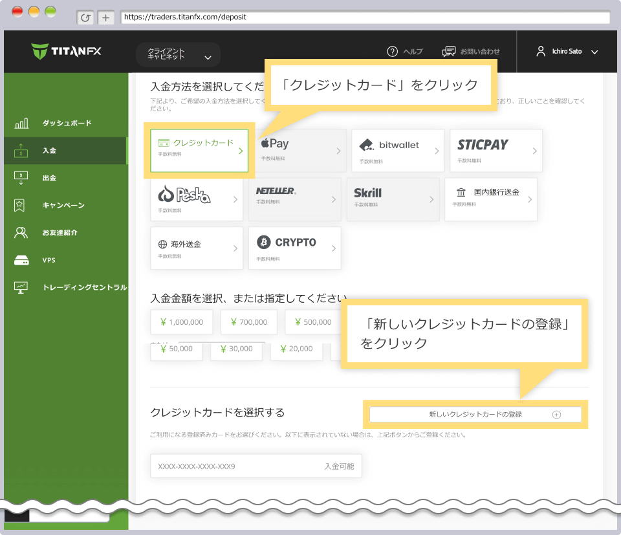This screenshot has width=621, height=535.
Task: Click the TITANFX logo in the header
Action: (67, 50)
